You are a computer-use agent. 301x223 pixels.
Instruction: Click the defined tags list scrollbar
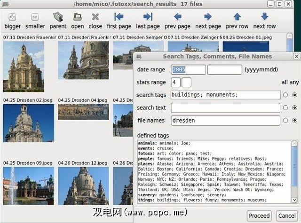coord(294,171)
